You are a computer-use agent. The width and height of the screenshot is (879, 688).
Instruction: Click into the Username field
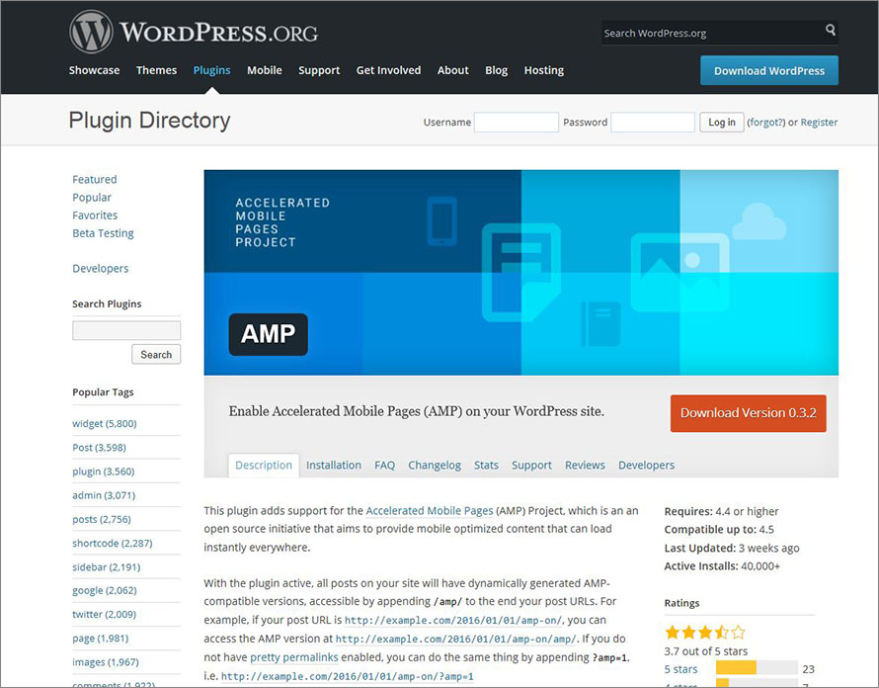click(517, 122)
